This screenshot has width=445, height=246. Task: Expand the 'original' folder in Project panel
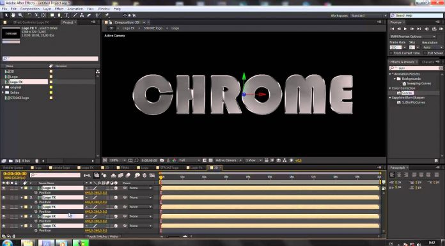pyautogui.click(x=3, y=87)
